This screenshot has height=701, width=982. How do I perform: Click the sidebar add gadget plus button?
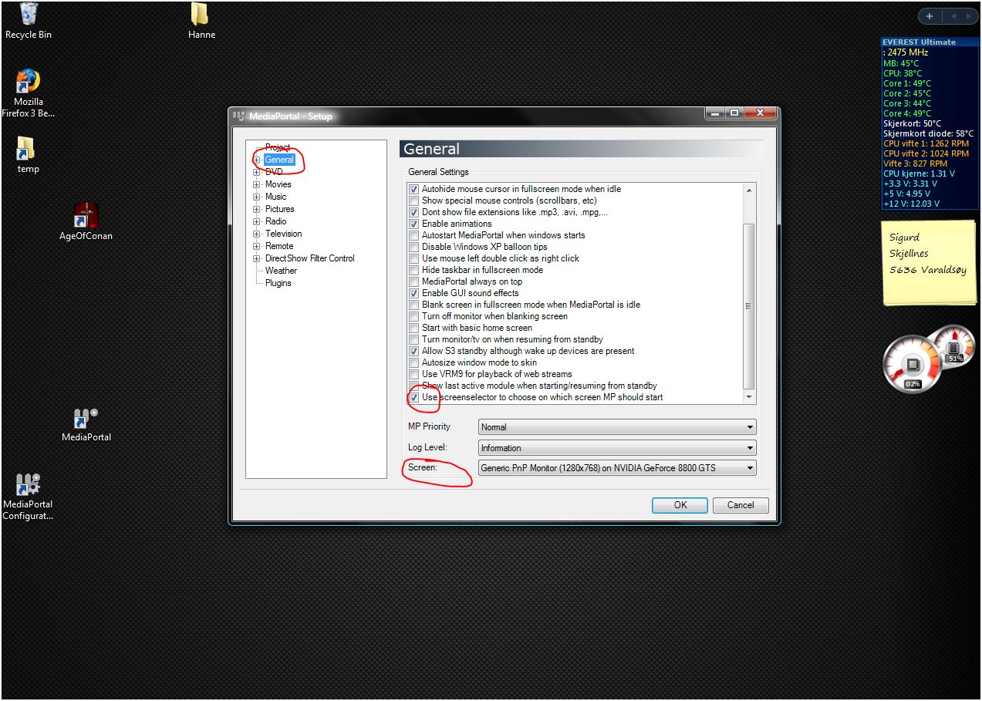pyautogui.click(x=930, y=16)
